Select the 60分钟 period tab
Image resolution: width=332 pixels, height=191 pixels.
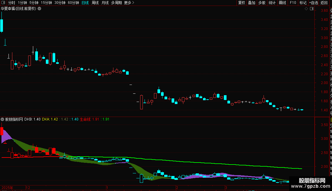pyautogui.click(x=73, y=3)
